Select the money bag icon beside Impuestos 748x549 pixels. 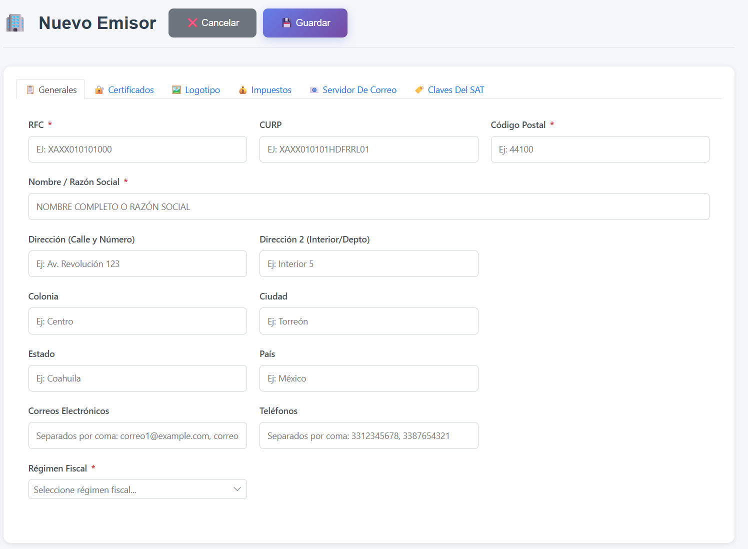click(243, 89)
